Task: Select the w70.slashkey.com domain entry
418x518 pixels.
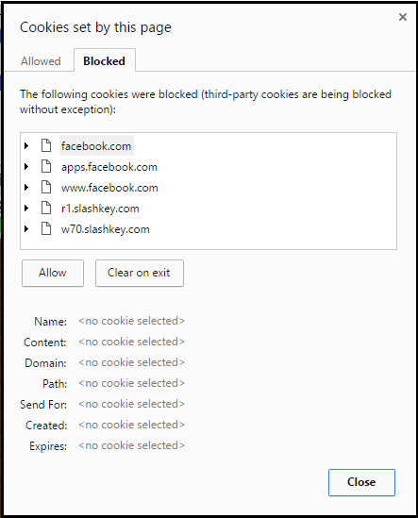Action: pos(105,229)
